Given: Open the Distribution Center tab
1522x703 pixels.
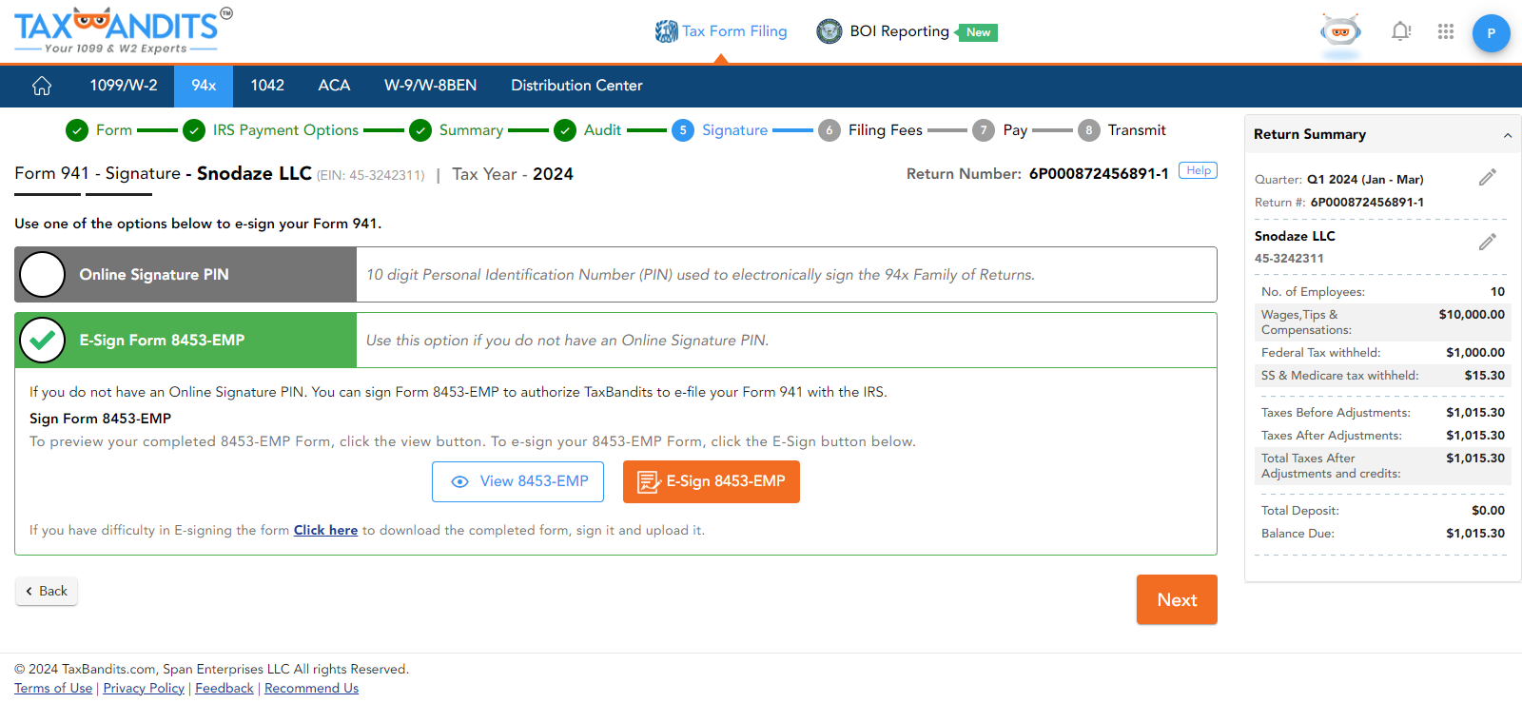Looking at the screenshot, I should click(x=576, y=86).
